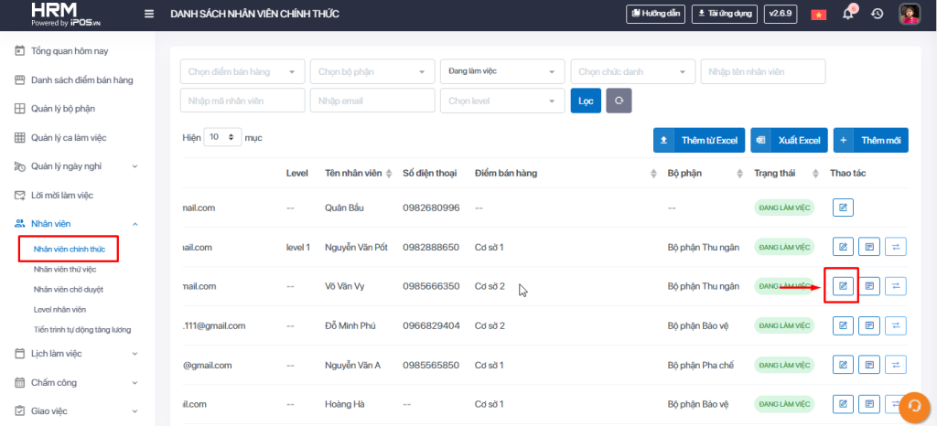This screenshot has height=426, width=937.
Task: Collapse the Nhân viên sidebar section
Action: tap(135, 223)
